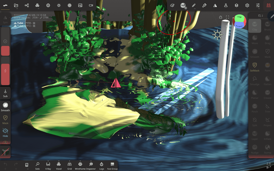
Task: Select the Clay sculpting tool
Action: 255,26
